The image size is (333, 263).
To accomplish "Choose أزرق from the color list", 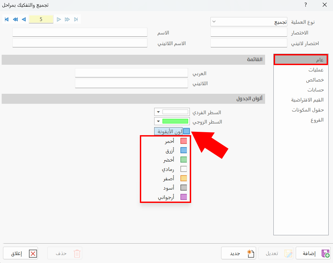I will click(166, 150).
